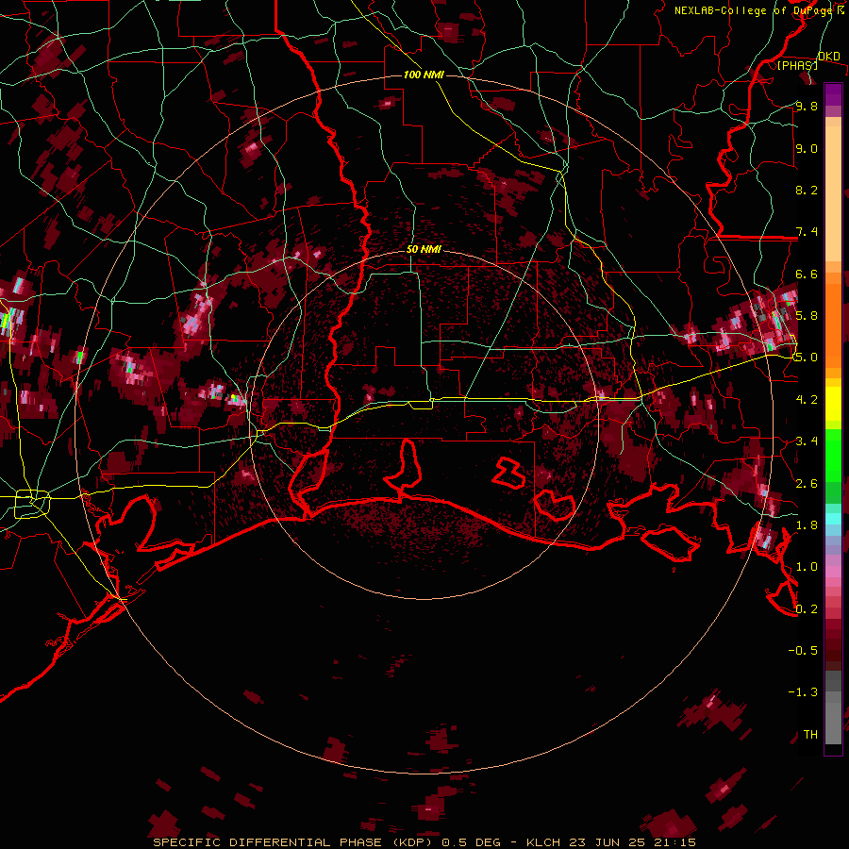The width and height of the screenshot is (849, 849).
Task: Pick the cyan segment of the color bar
Action: point(833,519)
